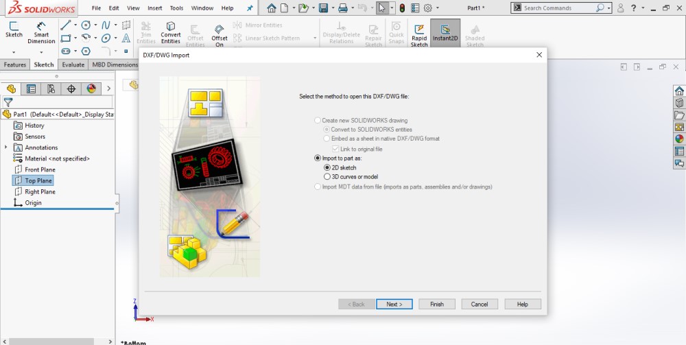The height and width of the screenshot is (345, 686).
Task: Select Create new SOLIDWORKS drawing option
Action: [318, 120]
